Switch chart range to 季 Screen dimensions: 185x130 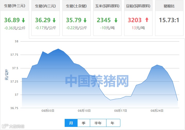point(84,123)
